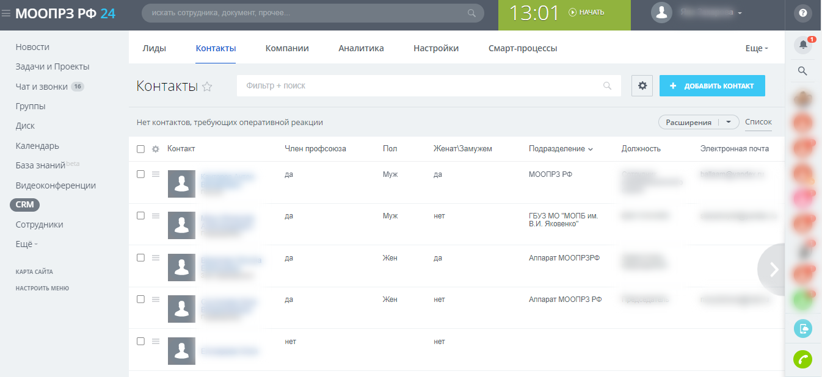Click the notifications bell icon
822x377 pixels.
[x=803, y=45]
